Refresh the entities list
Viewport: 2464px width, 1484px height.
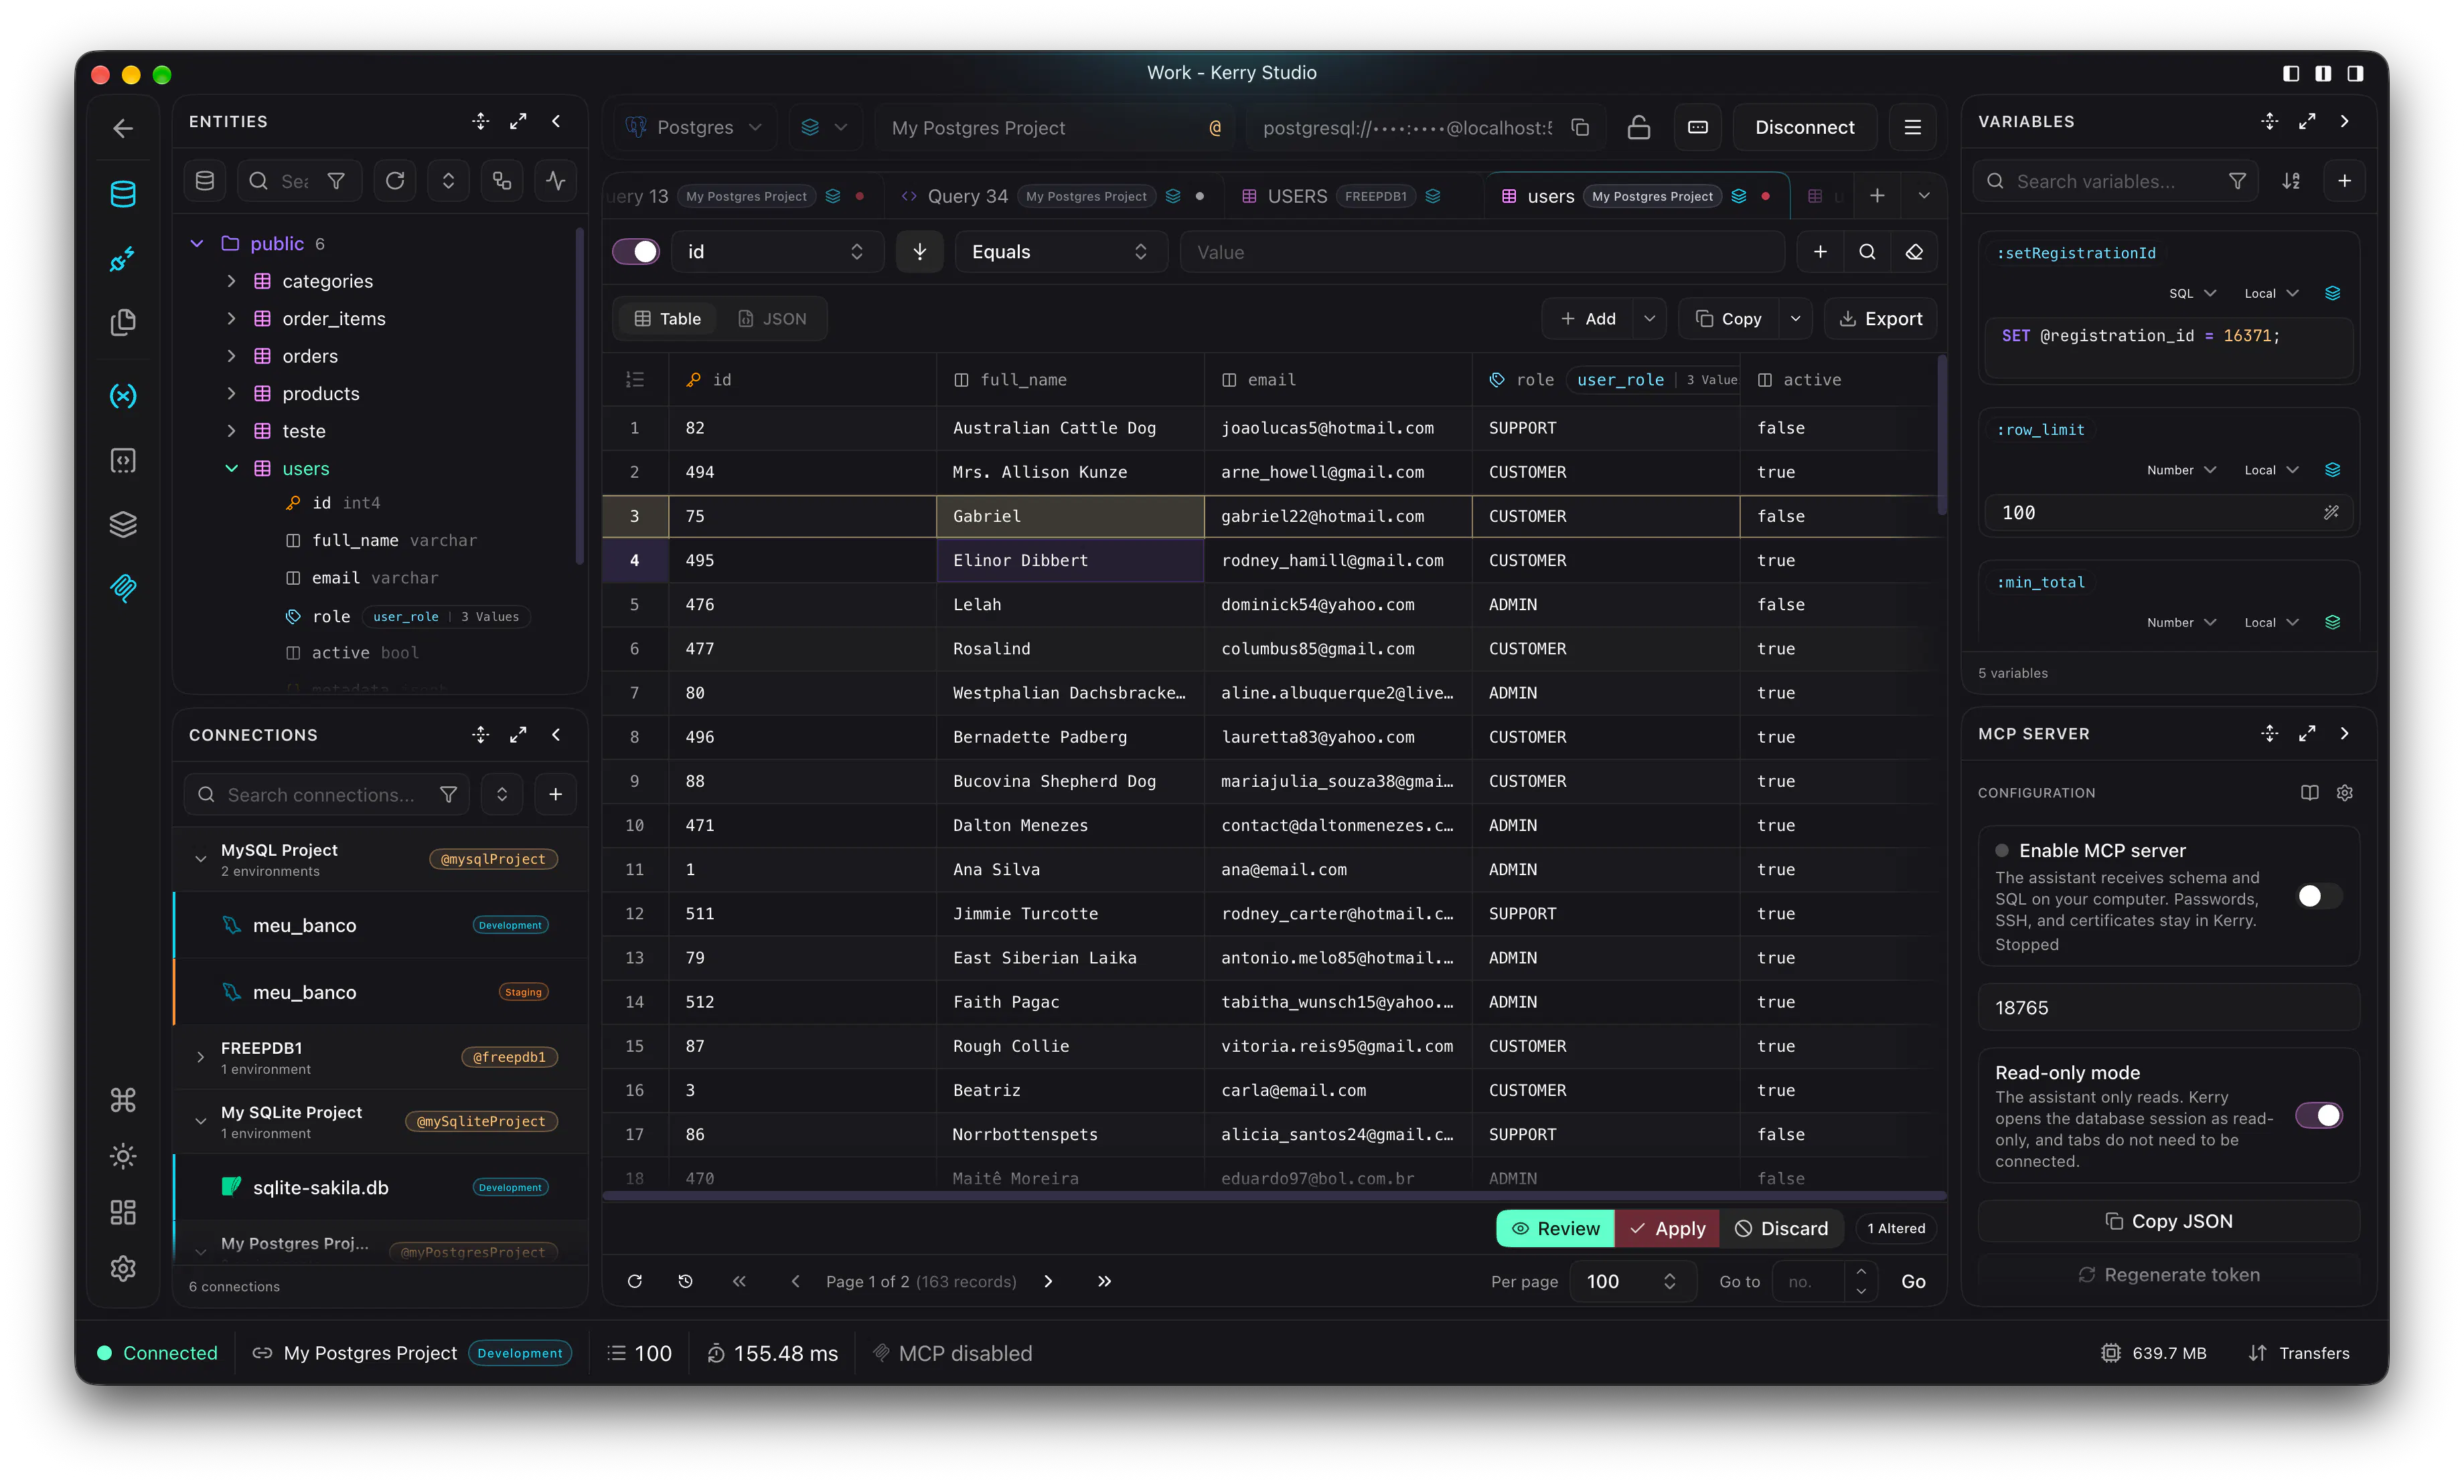(x=395, y=181)
